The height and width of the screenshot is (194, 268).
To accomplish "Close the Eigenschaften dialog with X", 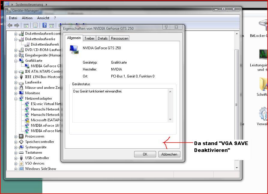I will tap(176, 27).
